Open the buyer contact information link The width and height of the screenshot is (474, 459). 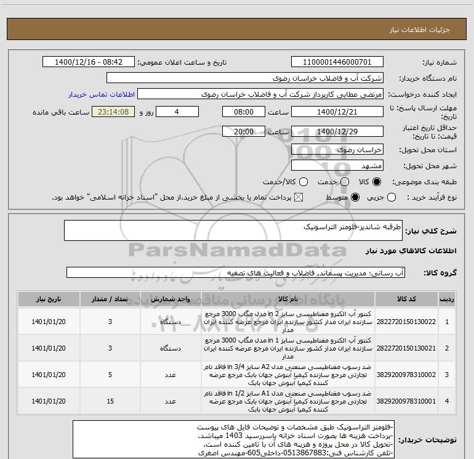coord(102,94)
